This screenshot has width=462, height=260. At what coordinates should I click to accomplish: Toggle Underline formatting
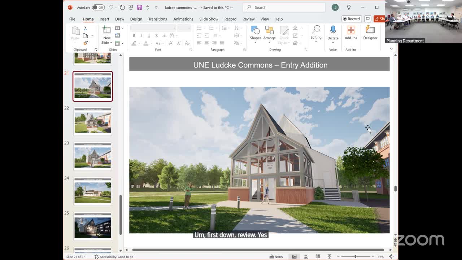point(149,35)
